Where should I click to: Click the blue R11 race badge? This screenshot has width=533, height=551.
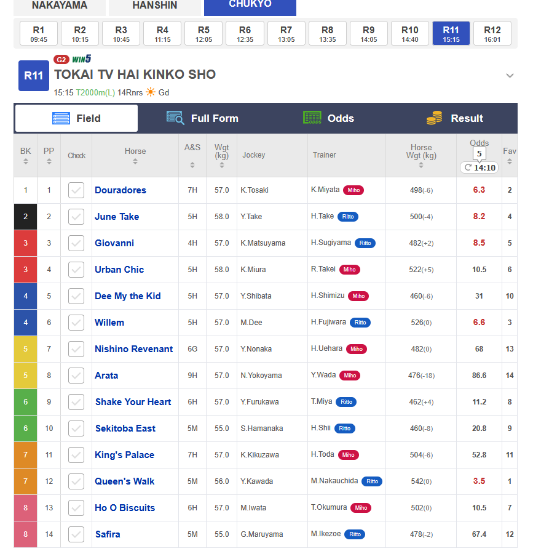[x=34, y=76]
